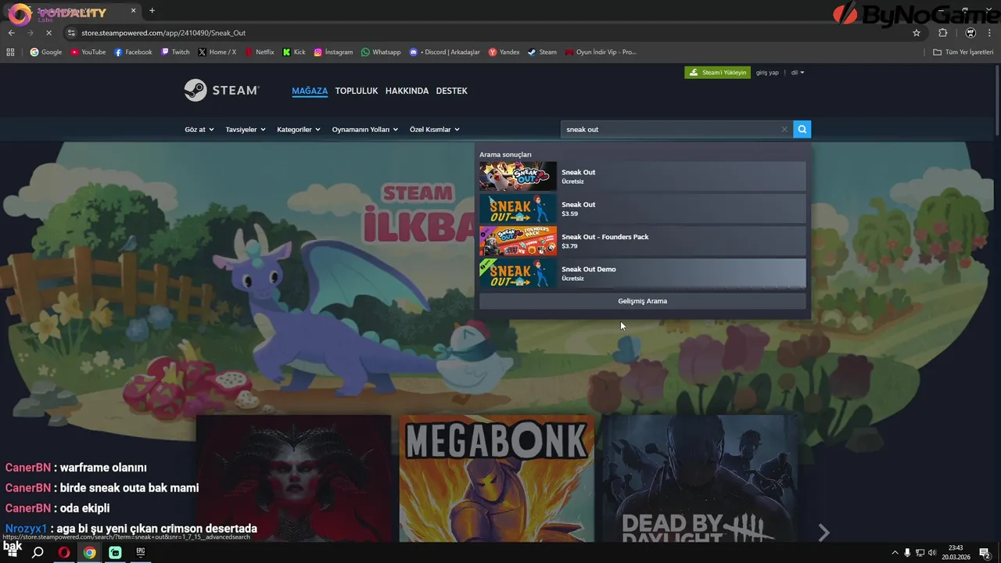Click the Steam logo
1001x563 pixels.
221,90
